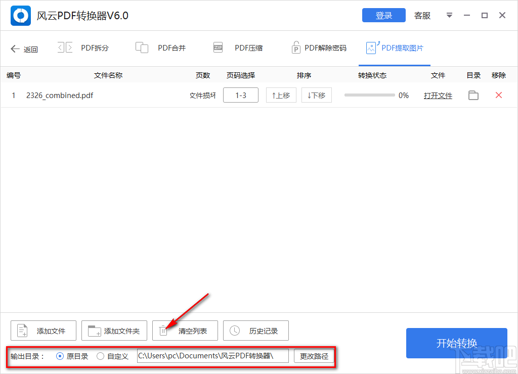Screen dimensions: 518x374
Task: Open output directory folder icon for 2326_combined.pdf
Action: tap(473, 95)
